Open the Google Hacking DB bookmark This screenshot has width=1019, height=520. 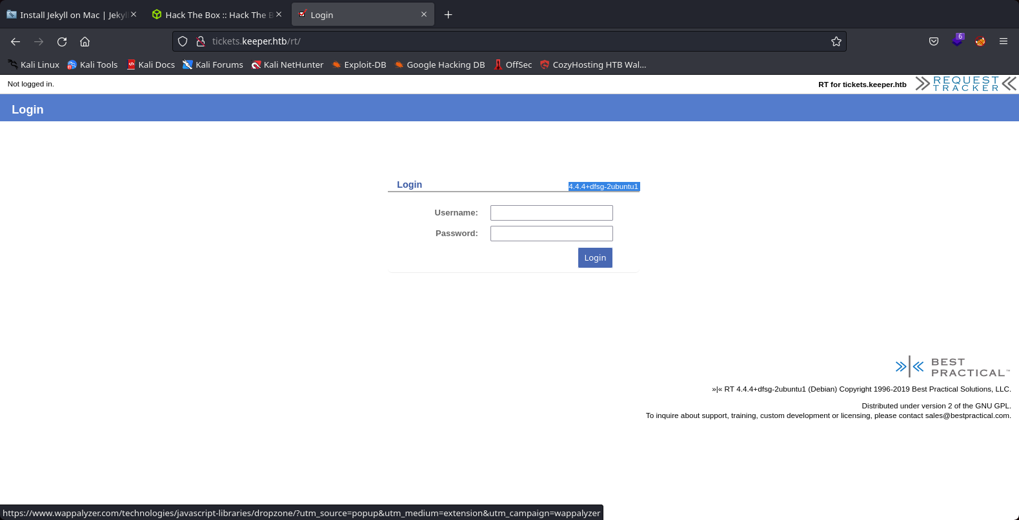click(439, 65)
